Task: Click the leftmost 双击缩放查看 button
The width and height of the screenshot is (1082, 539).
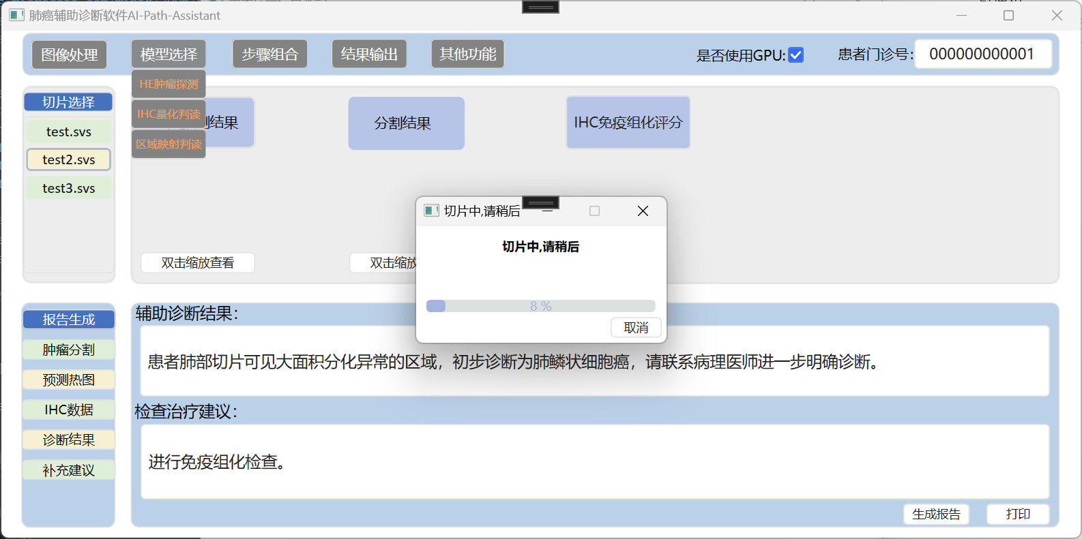Action: tap(198, 263)
